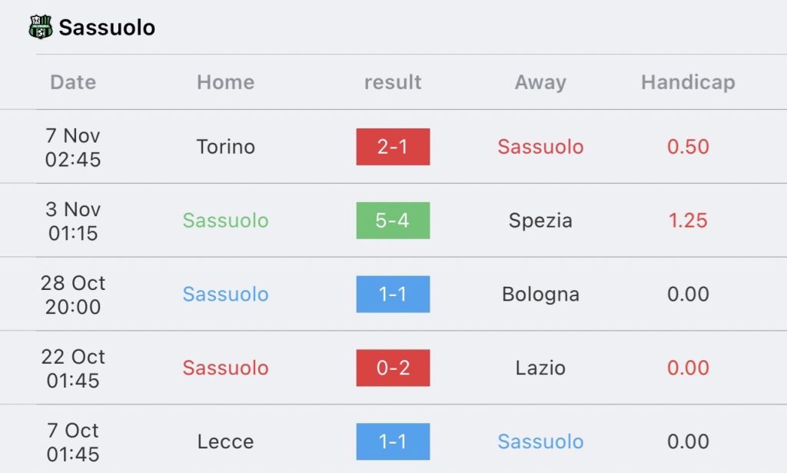Open the red 0-2 result badge
The height and width of the screenshot is (473, 787).
coord(393,368)
